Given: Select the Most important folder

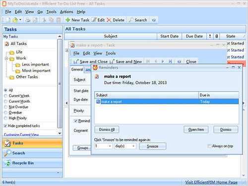Looking at the screenshot, I should [36, 71].
